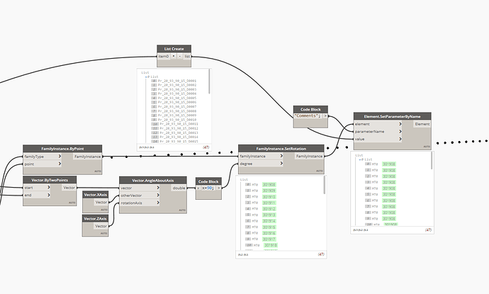Image resolution: width=489 pixels, height=294 pixels.
Task: Click the start port chevron on Vector.ByTwoPoints
Action: pos(49,187)
